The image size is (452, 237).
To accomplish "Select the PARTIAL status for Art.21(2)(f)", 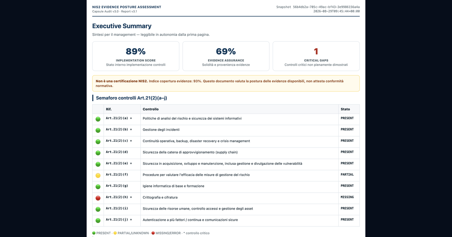I will (x=347, y=175).
